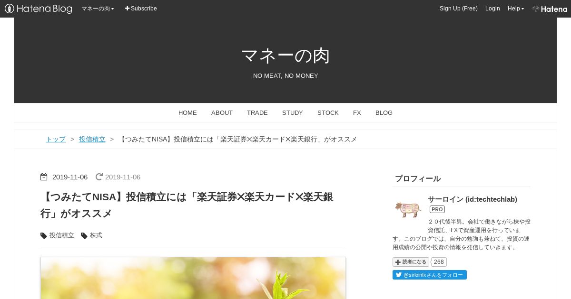Select STUDY in the navigation menu

point(293,113)
